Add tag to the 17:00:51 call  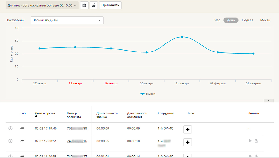click(188, 142)
